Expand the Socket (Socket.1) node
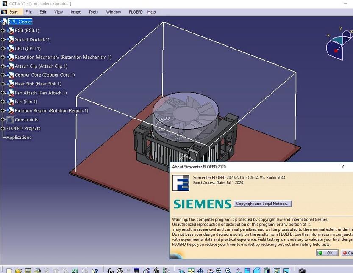The height and width of the screenshot is (273, 353). 3,39
